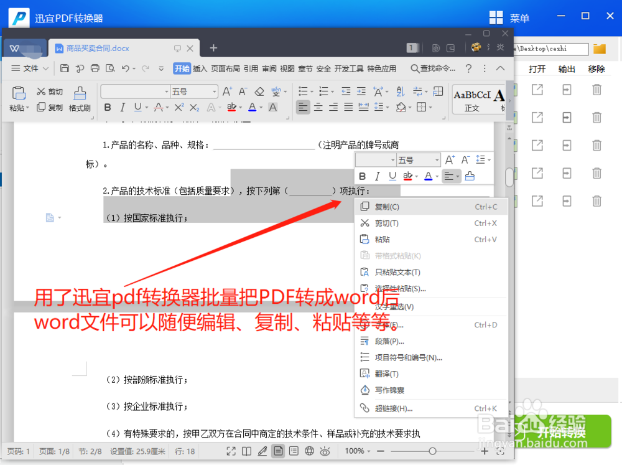Click the Increase Indent icon
The height and width of the screenshot is (465, 622).
point(361,92)
